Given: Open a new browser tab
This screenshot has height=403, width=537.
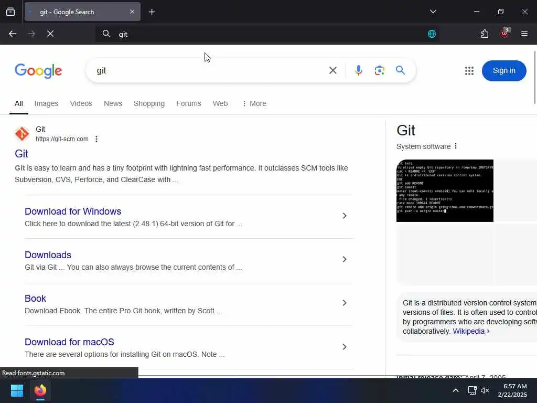Looking at the screenshot, I should point(152,12).
